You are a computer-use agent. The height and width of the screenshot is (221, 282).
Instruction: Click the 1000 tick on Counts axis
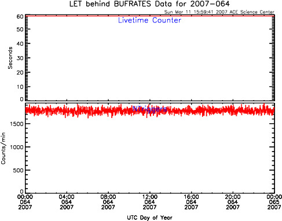click(x=17, y=147)
